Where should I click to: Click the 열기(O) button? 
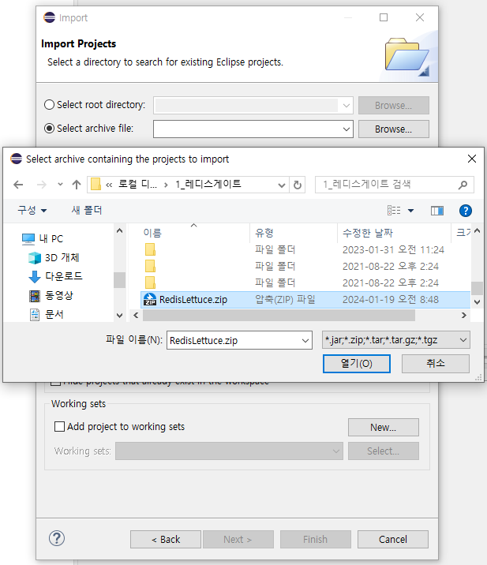[x=354, y=364]
